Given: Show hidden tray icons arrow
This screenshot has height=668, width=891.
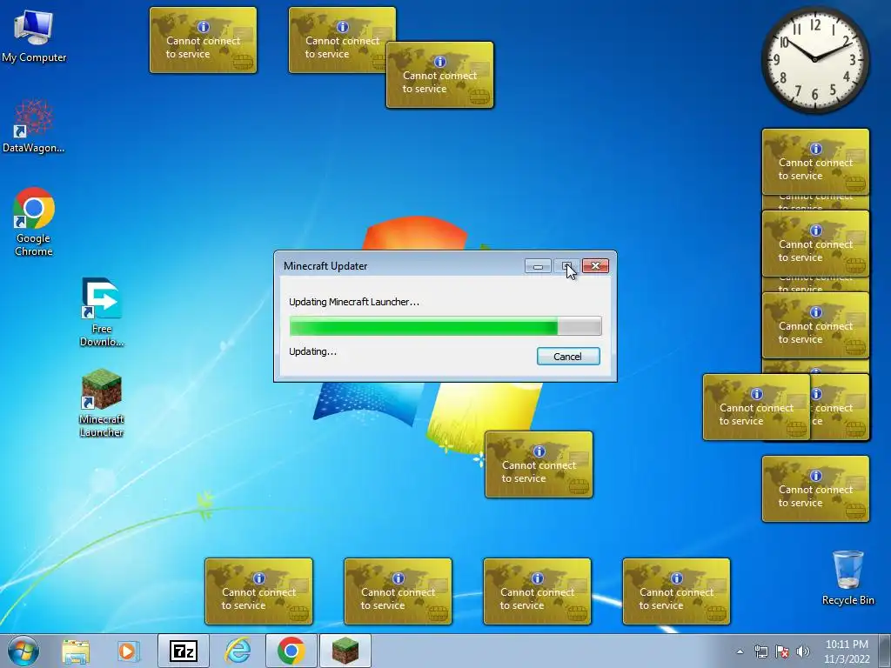Looking at the screenshot, I should (740, 652).
